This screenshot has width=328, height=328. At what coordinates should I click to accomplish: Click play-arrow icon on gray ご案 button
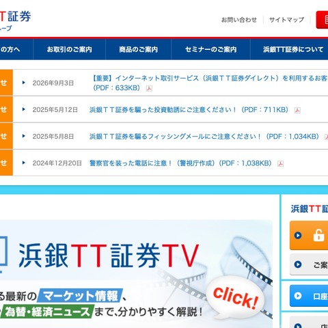click(298, 264)
